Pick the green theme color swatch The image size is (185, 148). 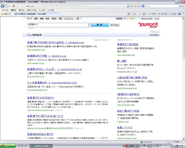click(132, 18)
